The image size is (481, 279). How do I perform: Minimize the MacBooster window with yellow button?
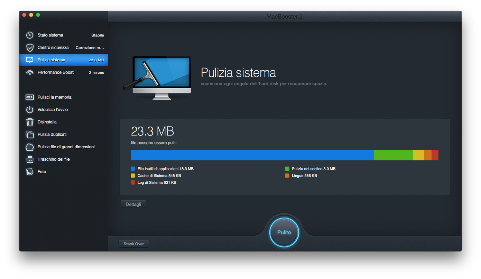tap(31, 15)
